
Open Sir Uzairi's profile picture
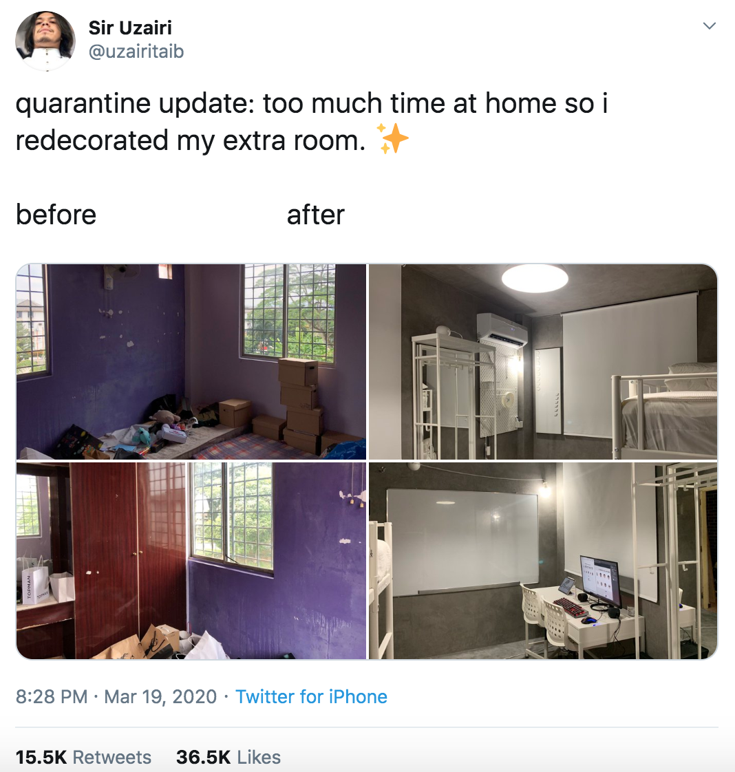(x=45, y=41)
